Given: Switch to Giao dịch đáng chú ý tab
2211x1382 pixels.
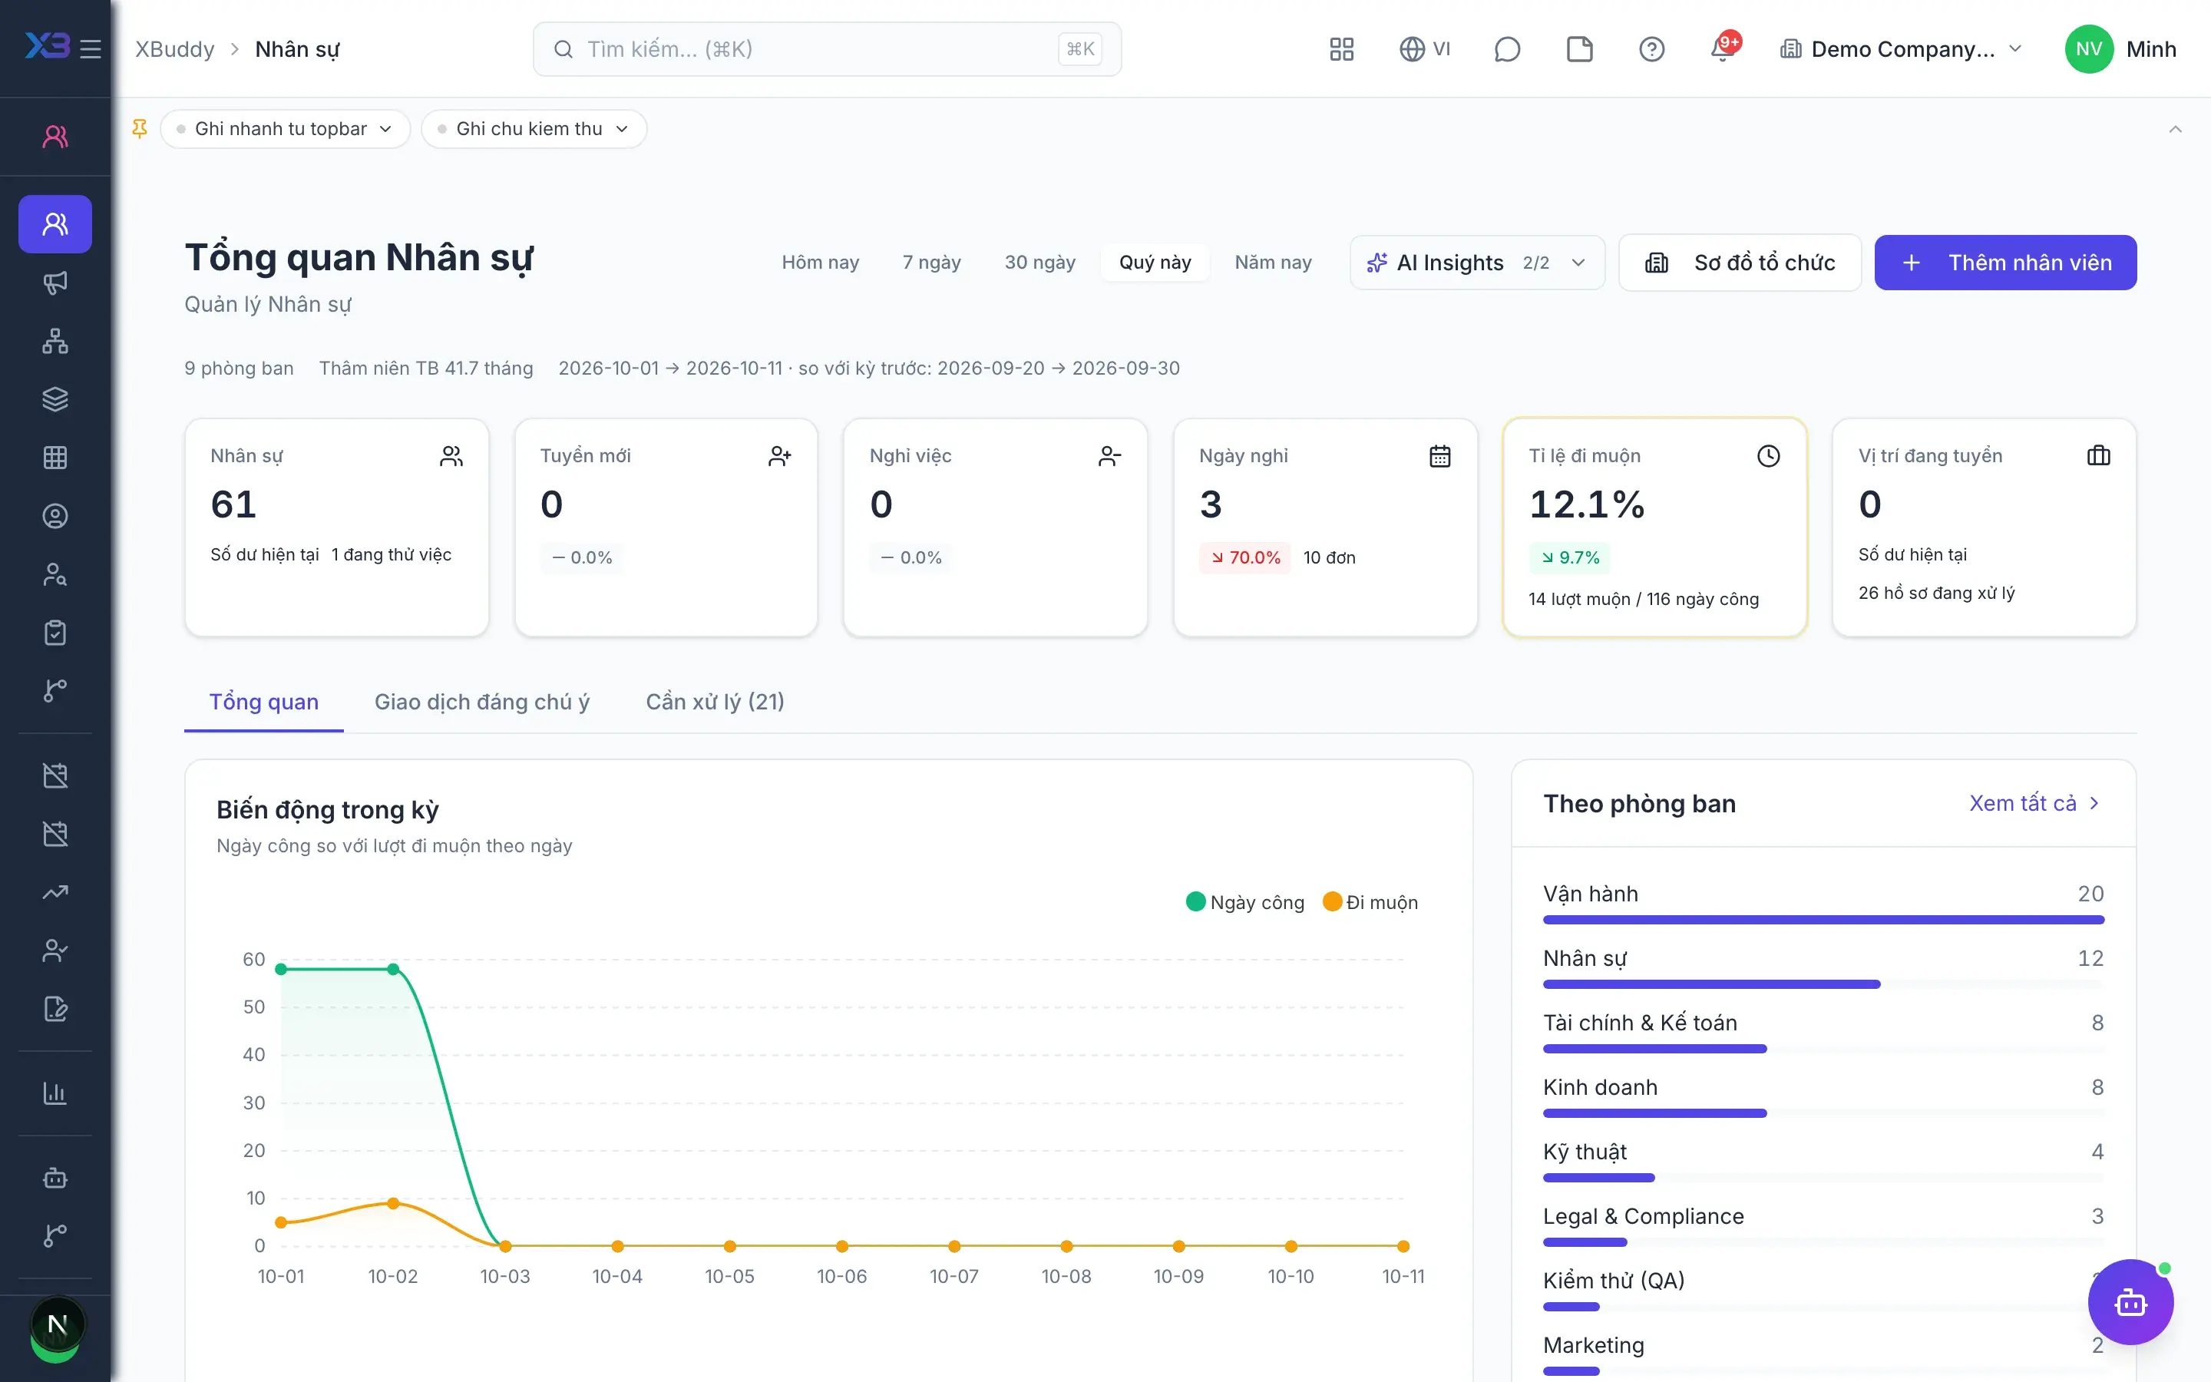Looking at the screenshot, I should 482,702.
